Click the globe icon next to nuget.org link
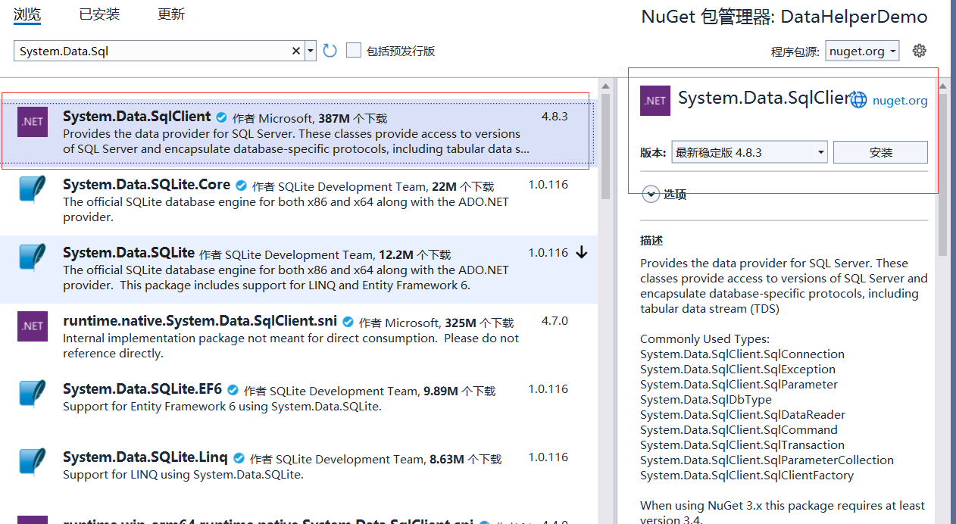956x524 pixels. coord(858,100)
